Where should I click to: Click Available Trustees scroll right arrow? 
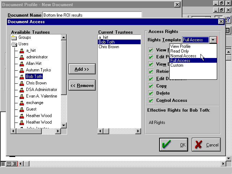[58, 131]
